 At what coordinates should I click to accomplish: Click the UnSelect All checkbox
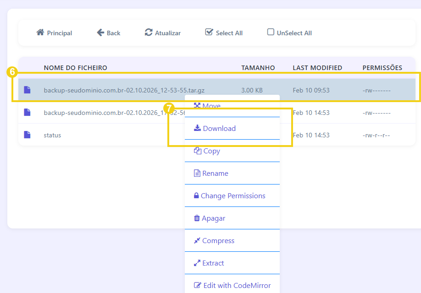(x=271, y=32)
